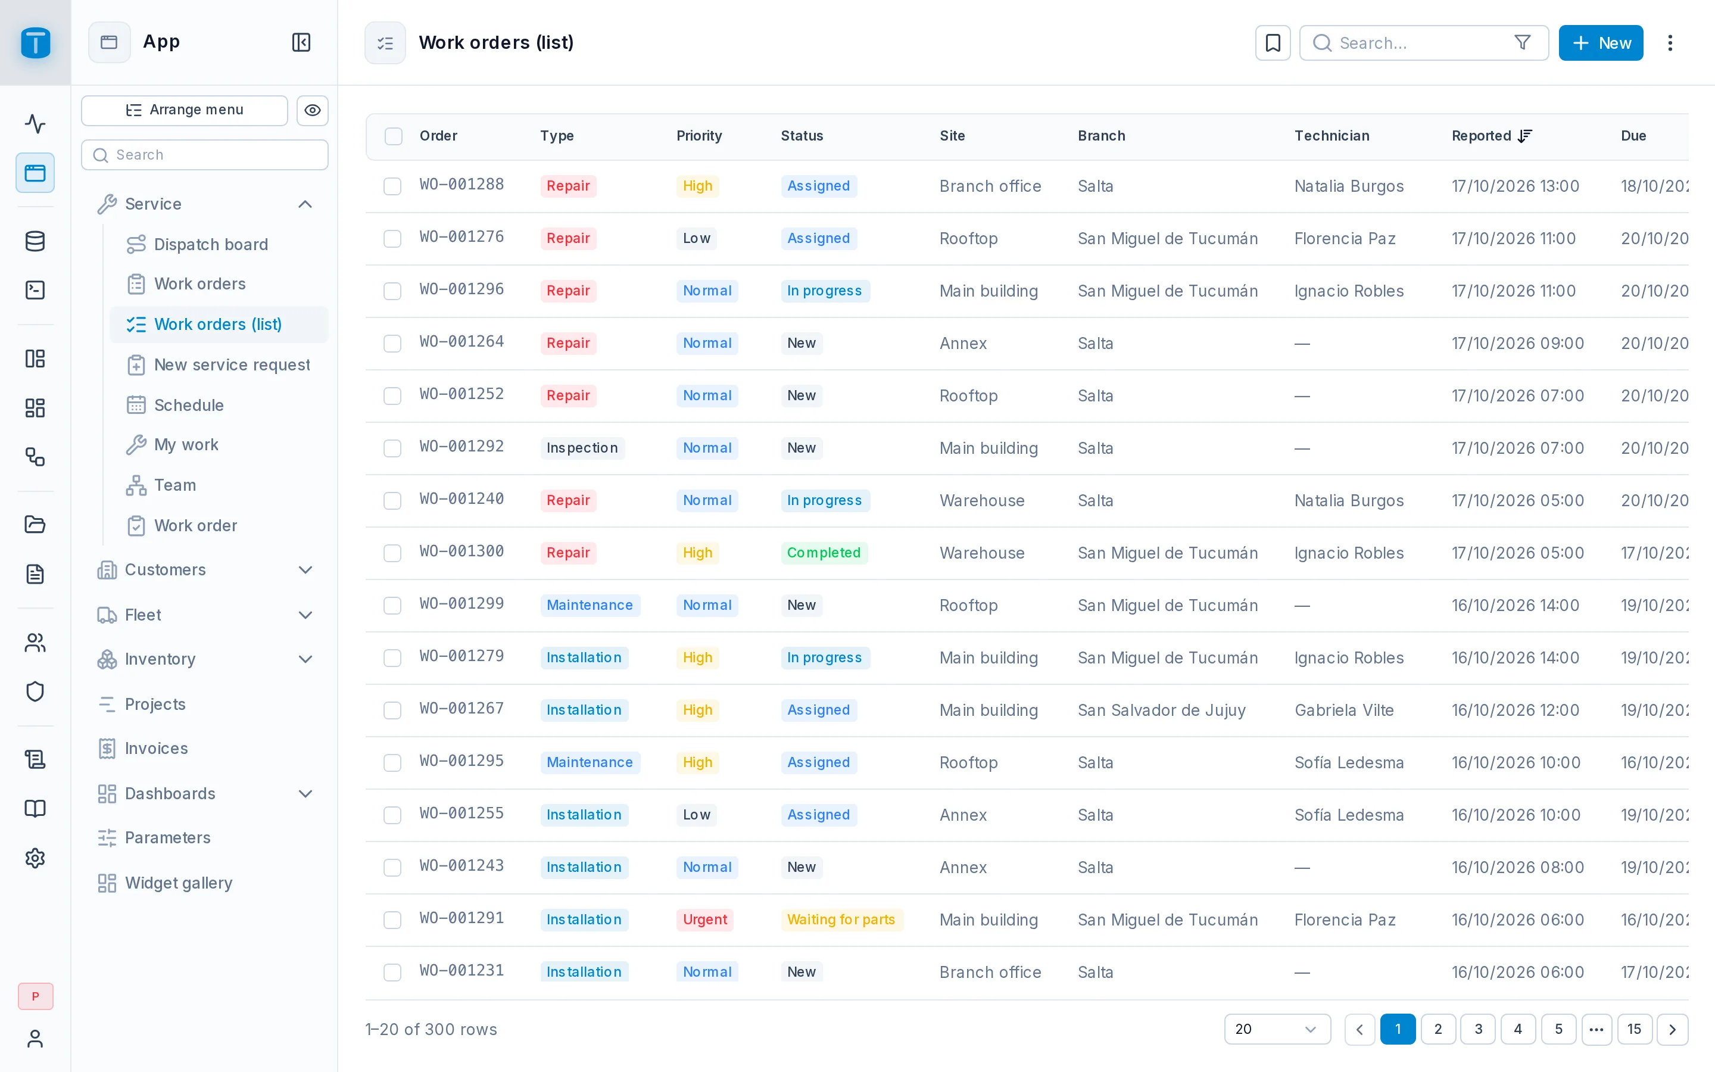Viewport: 1715px width, 1072px height.
Task: Open Schedule menu item
Action: point(219,405)
